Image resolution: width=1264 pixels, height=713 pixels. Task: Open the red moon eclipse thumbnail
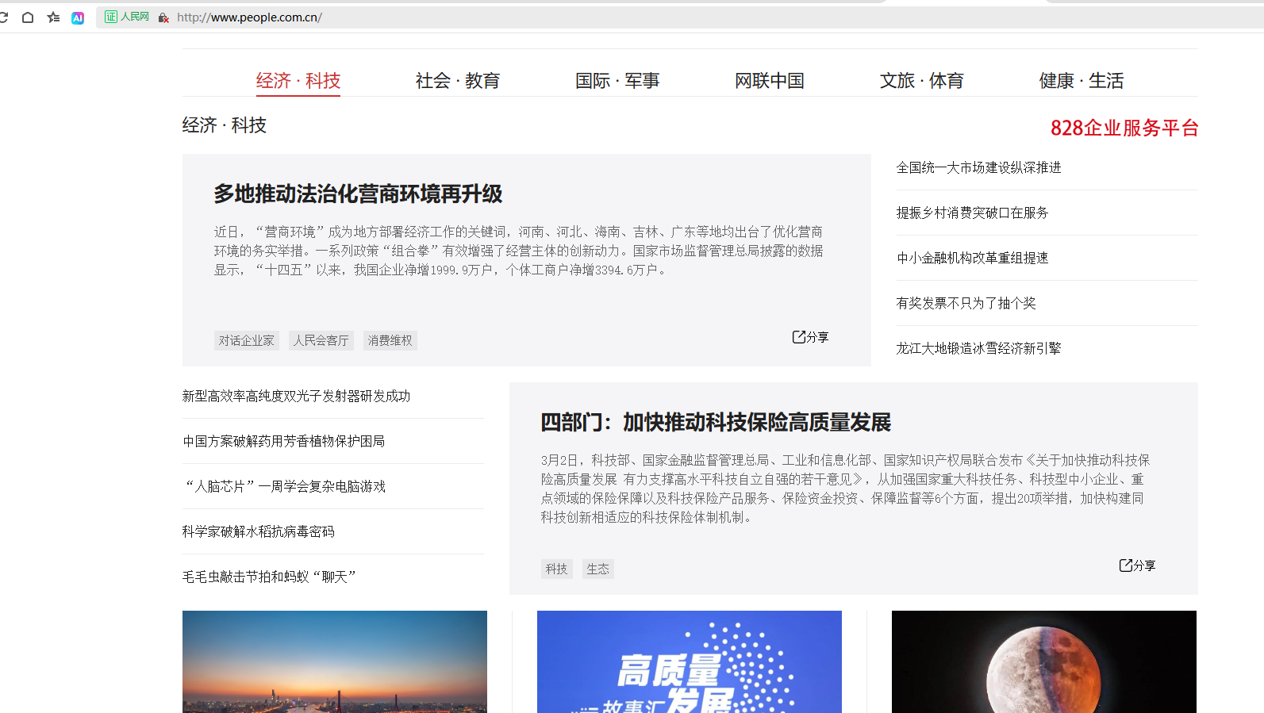tap(1044, 661)
